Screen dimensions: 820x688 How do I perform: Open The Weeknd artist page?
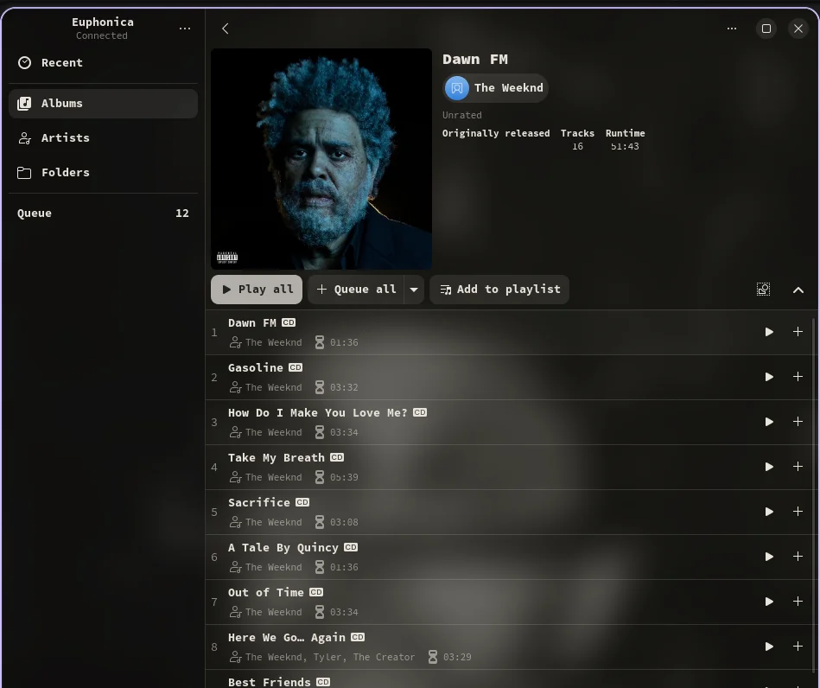point(495,87)
